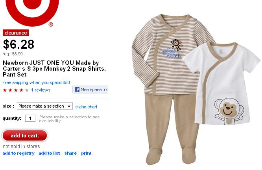Click the add to registry link
The width and height of the screenshot is (262, 170).
point(18,153)
